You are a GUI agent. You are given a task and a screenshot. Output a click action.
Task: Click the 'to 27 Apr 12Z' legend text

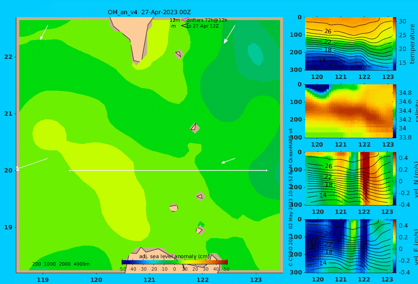[x=203, y=26]
